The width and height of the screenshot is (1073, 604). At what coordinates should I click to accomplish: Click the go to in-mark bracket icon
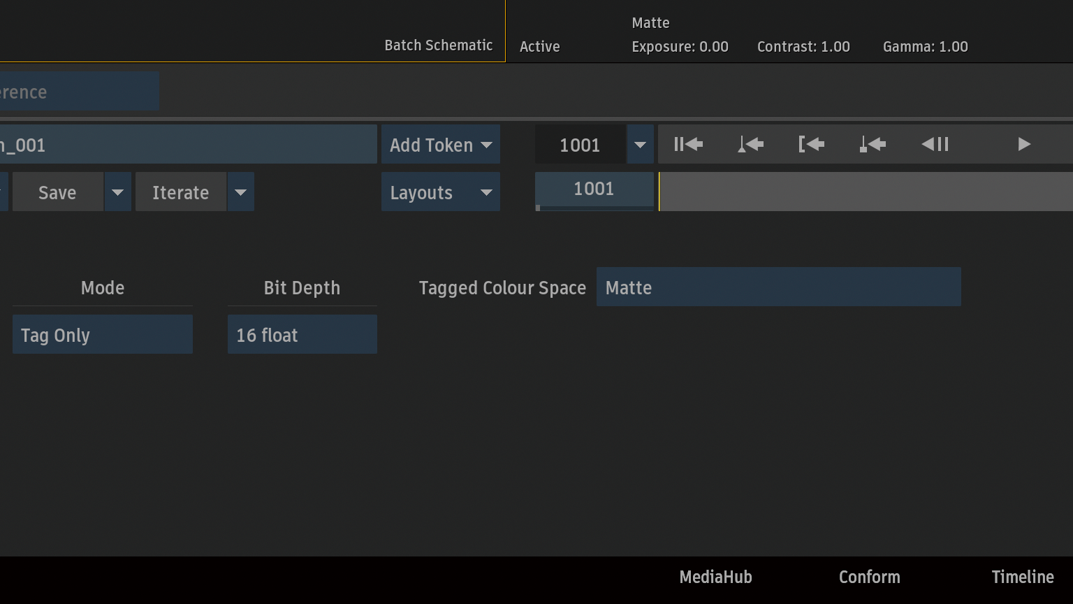coord(811,145)
